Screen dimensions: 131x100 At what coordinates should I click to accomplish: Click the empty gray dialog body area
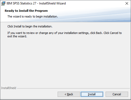(x=65, y=61)
